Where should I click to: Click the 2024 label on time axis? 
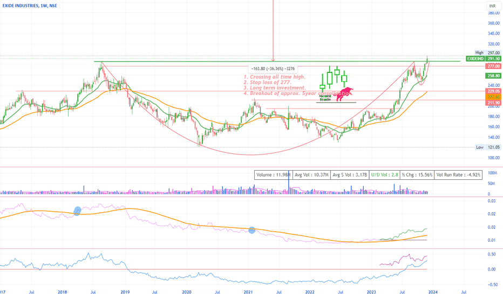(x=433, y=292)
